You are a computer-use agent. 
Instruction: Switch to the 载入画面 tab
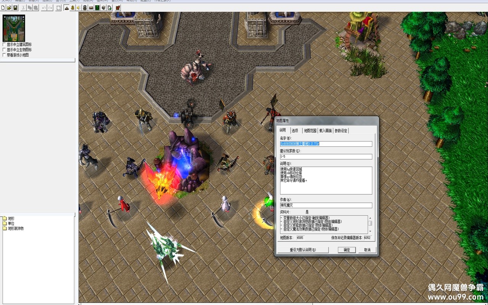tap(325, 131)
